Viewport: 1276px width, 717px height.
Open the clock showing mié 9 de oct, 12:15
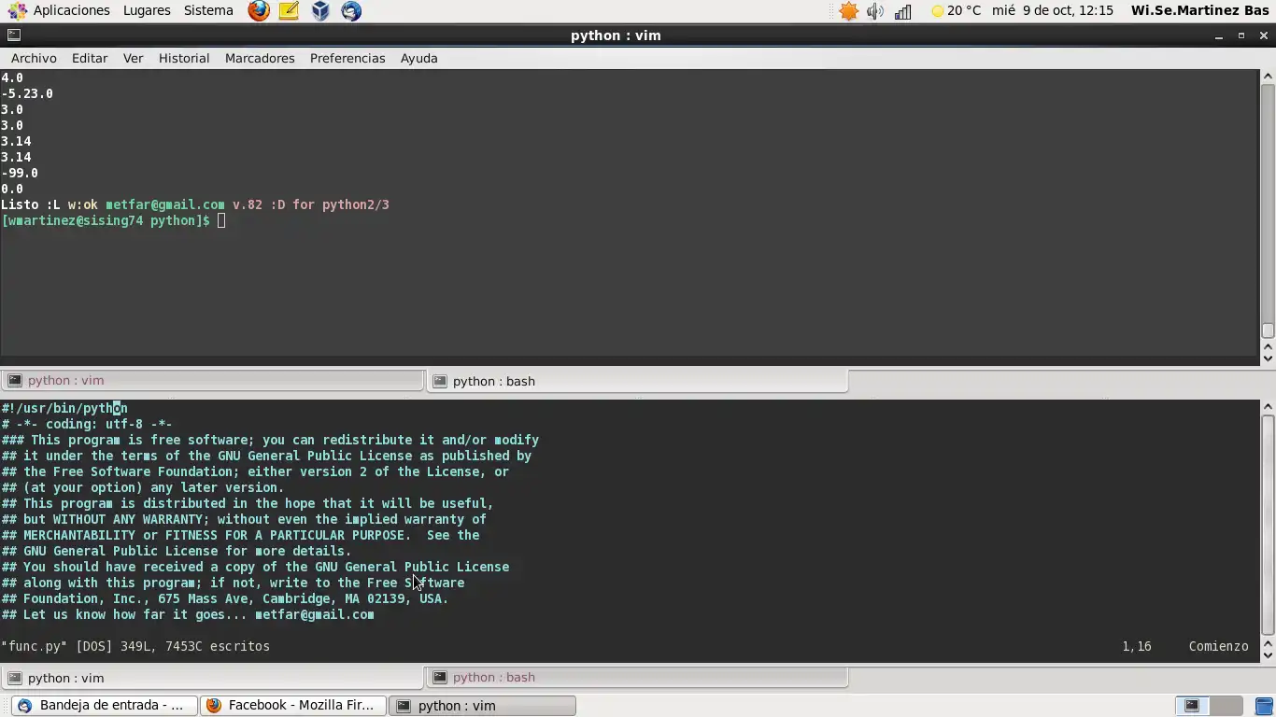point(1053,11)
